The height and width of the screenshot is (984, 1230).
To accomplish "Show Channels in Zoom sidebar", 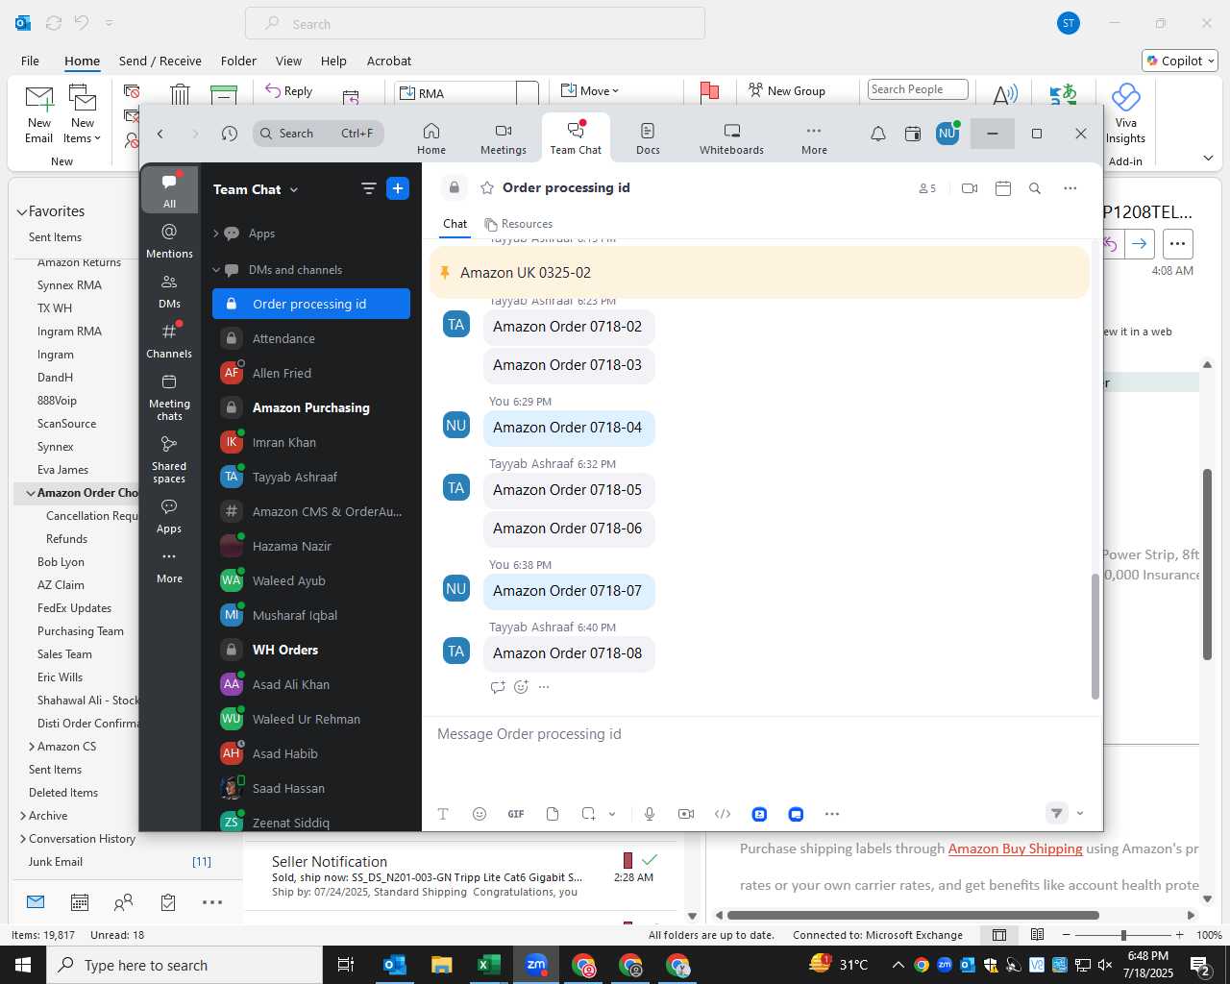I will [169, 340].
